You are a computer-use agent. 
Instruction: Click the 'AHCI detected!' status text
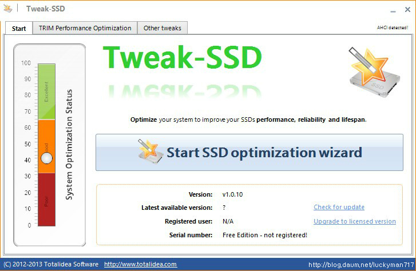pos(393,27)
